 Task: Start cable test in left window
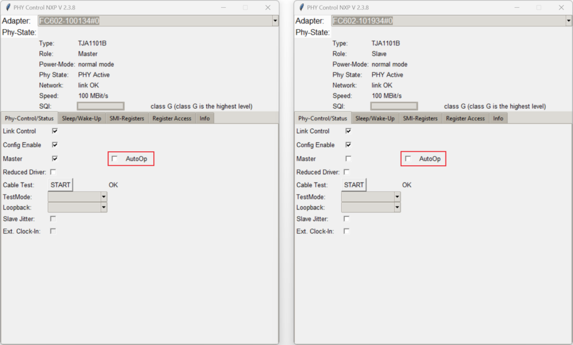(x=60, y=185)
